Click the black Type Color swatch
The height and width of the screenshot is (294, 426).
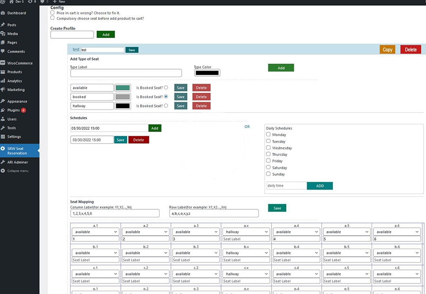click(x=207, y=73)
